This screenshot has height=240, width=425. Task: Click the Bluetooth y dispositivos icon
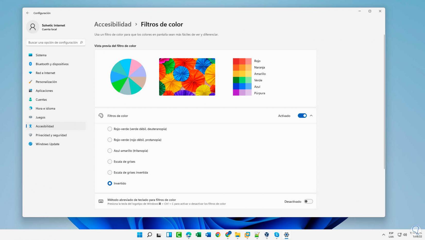[x=30, y=64]
